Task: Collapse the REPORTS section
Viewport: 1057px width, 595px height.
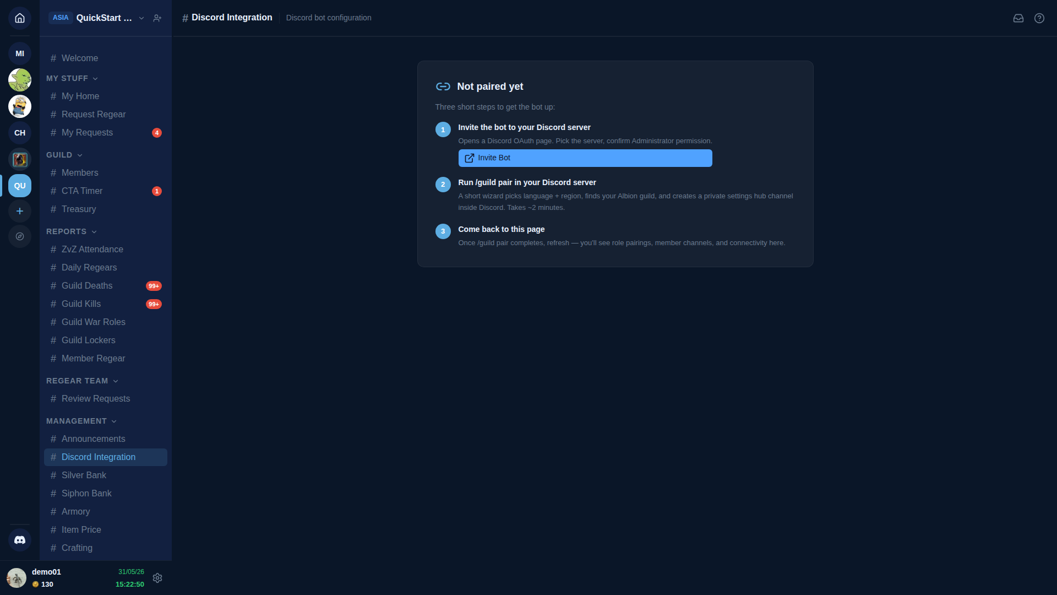Action: pyautogui.click(x=72, y=231)
